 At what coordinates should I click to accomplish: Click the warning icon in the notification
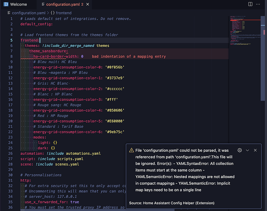[132, 150]
